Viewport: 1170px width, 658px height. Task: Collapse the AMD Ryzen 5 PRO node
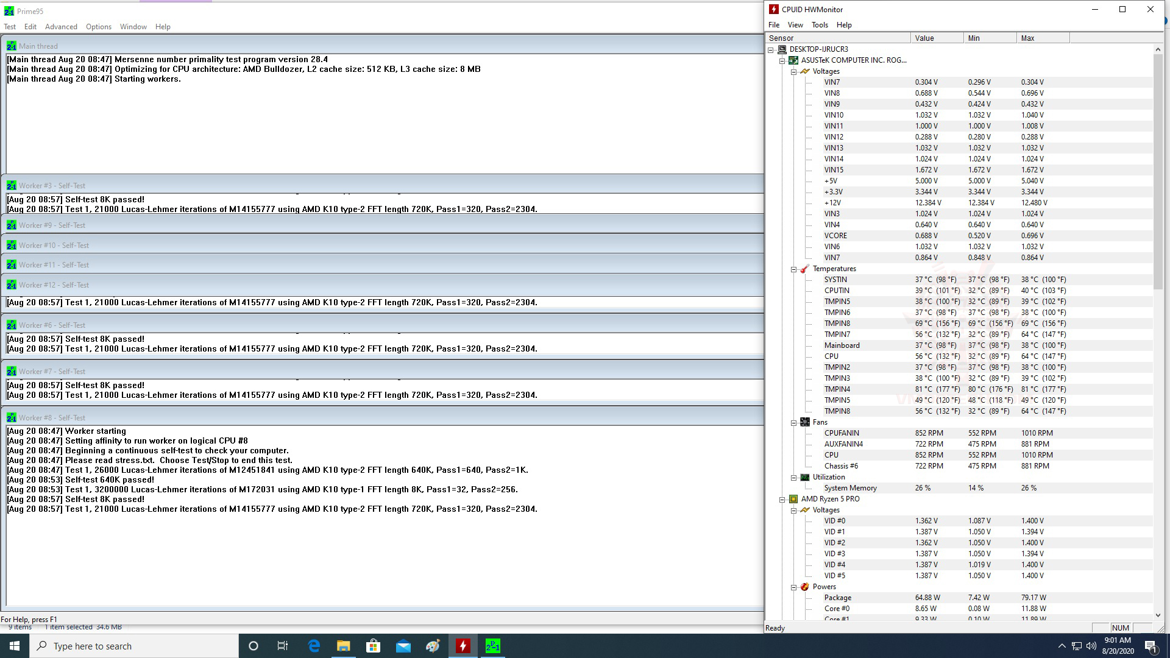[x=782, y=499]
